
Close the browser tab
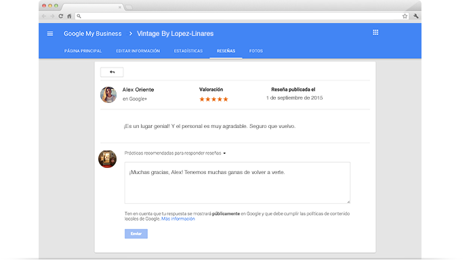[120, 7]
